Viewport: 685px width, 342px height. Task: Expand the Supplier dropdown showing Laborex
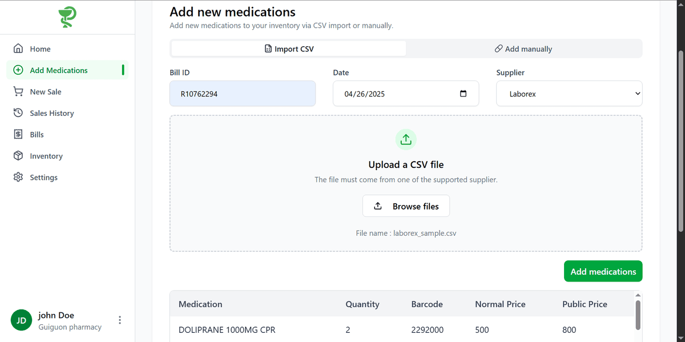point(569,94)
